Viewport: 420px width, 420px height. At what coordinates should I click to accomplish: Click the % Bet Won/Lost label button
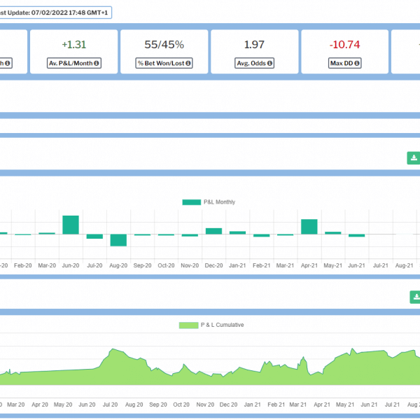coord(164,63)
